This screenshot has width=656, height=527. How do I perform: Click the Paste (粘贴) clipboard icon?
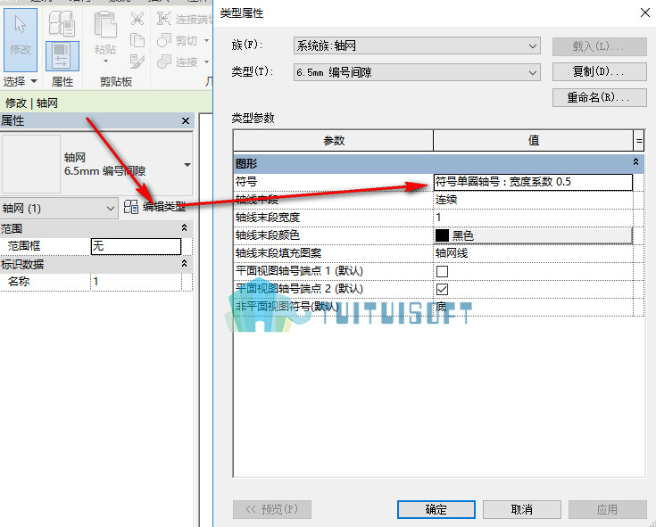pos(105,25)
